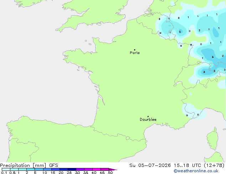Pick the 0.5–1 mm legend swatch
226x174 pixels.
click(x=14, y=169)
